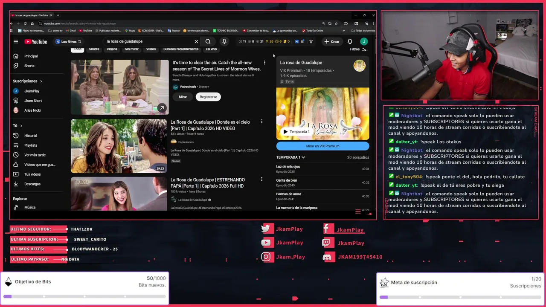Clear the search box with the X
The image size is (546, 307).
pos(196,41)
